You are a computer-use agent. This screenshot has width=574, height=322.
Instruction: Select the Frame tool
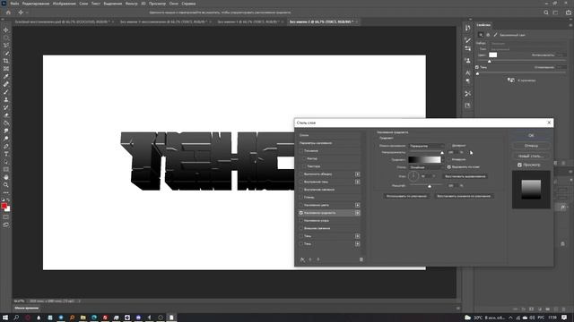click(6, 69)
